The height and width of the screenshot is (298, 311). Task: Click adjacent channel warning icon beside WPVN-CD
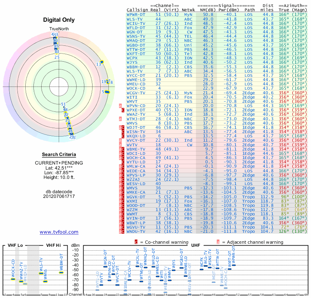120,106
